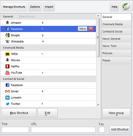Select the Google shortcut name
The height and width of the screenshot is (136, 133).
[x=15, y=35]
